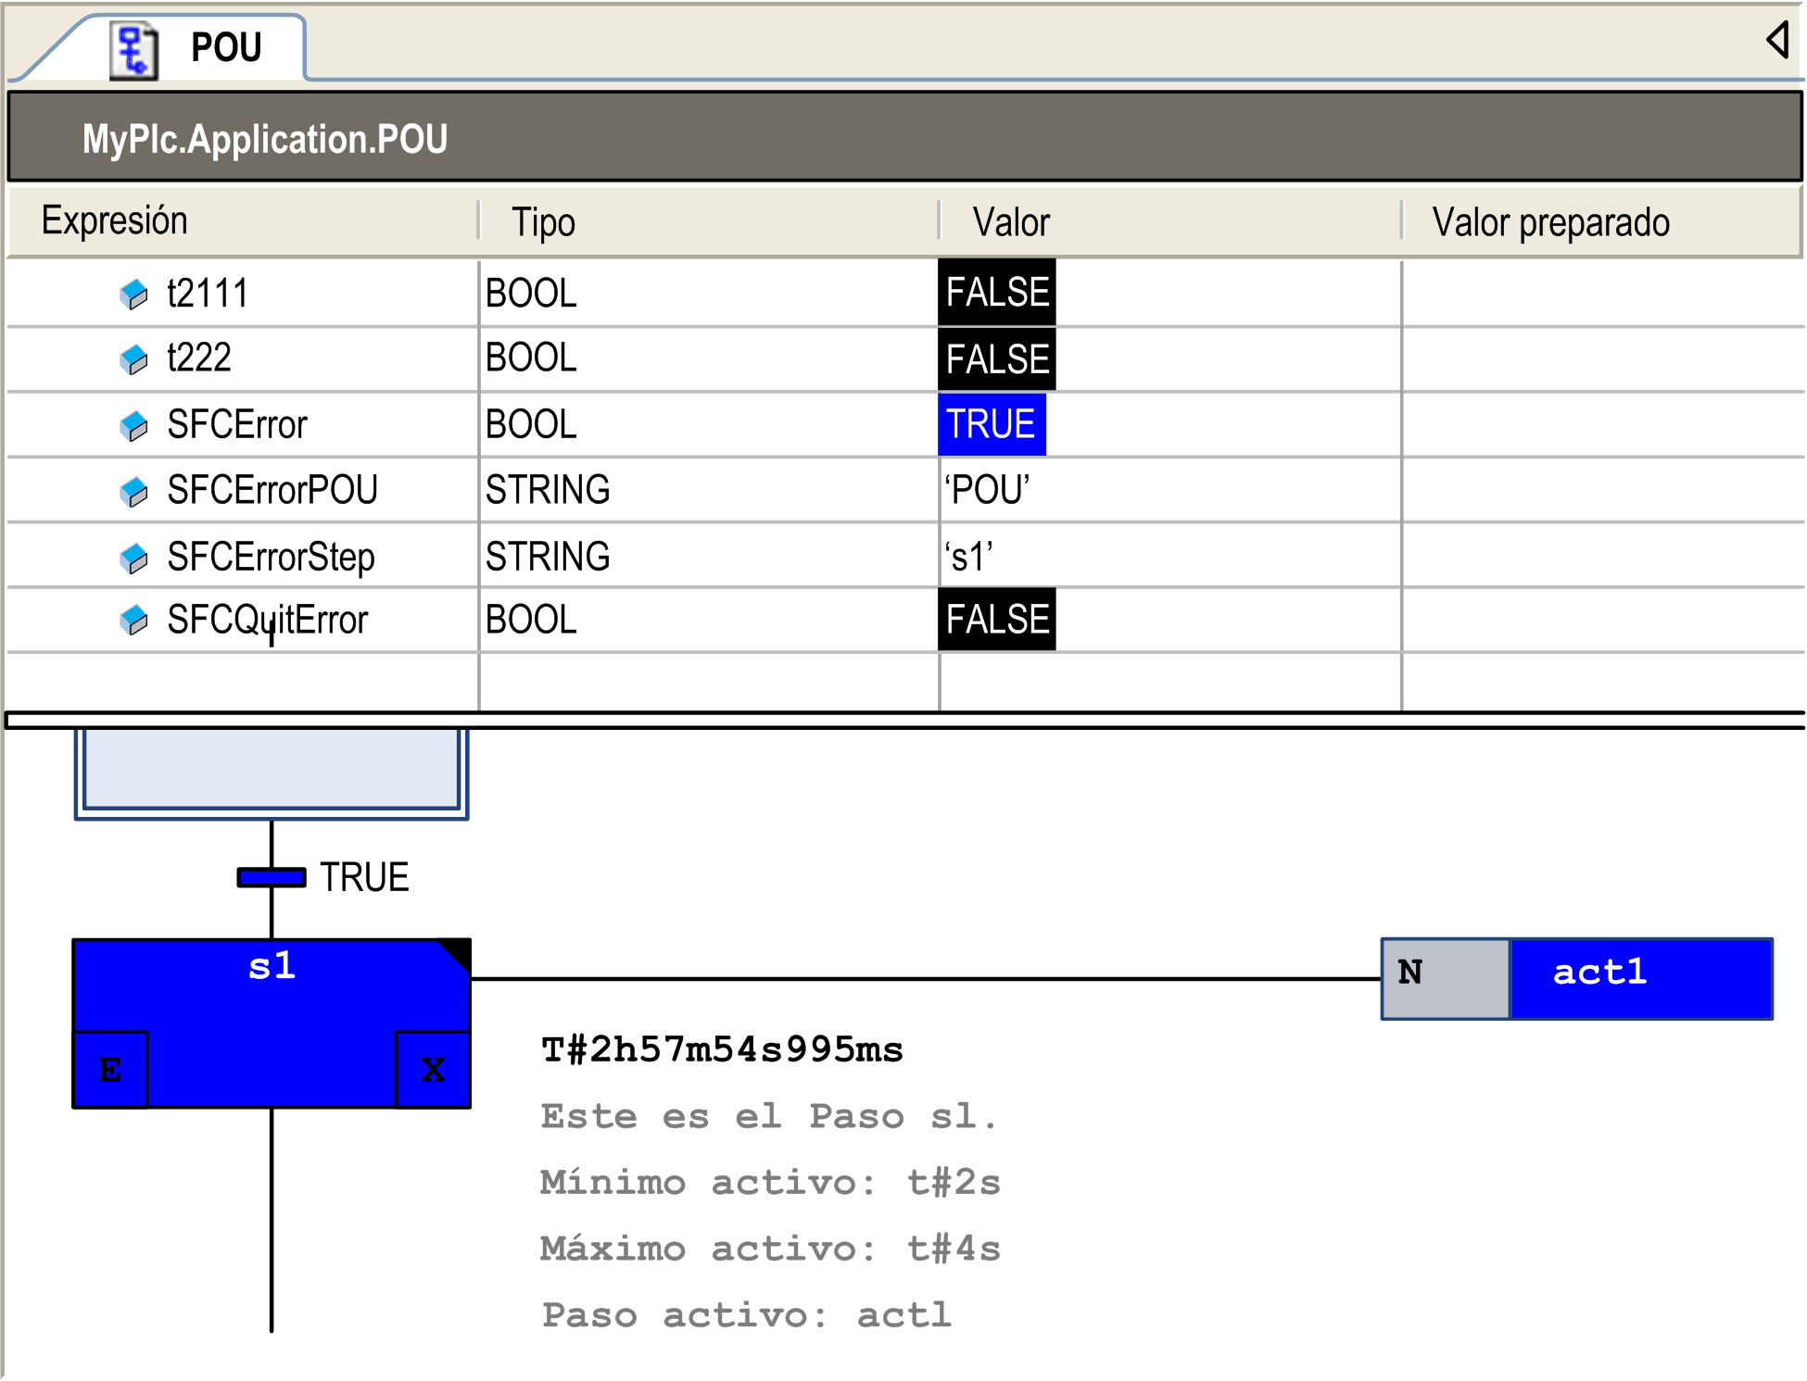Click the Expresión column header
The width and height of the screenshot is (1807, 1381).
[x=115, y=221]
